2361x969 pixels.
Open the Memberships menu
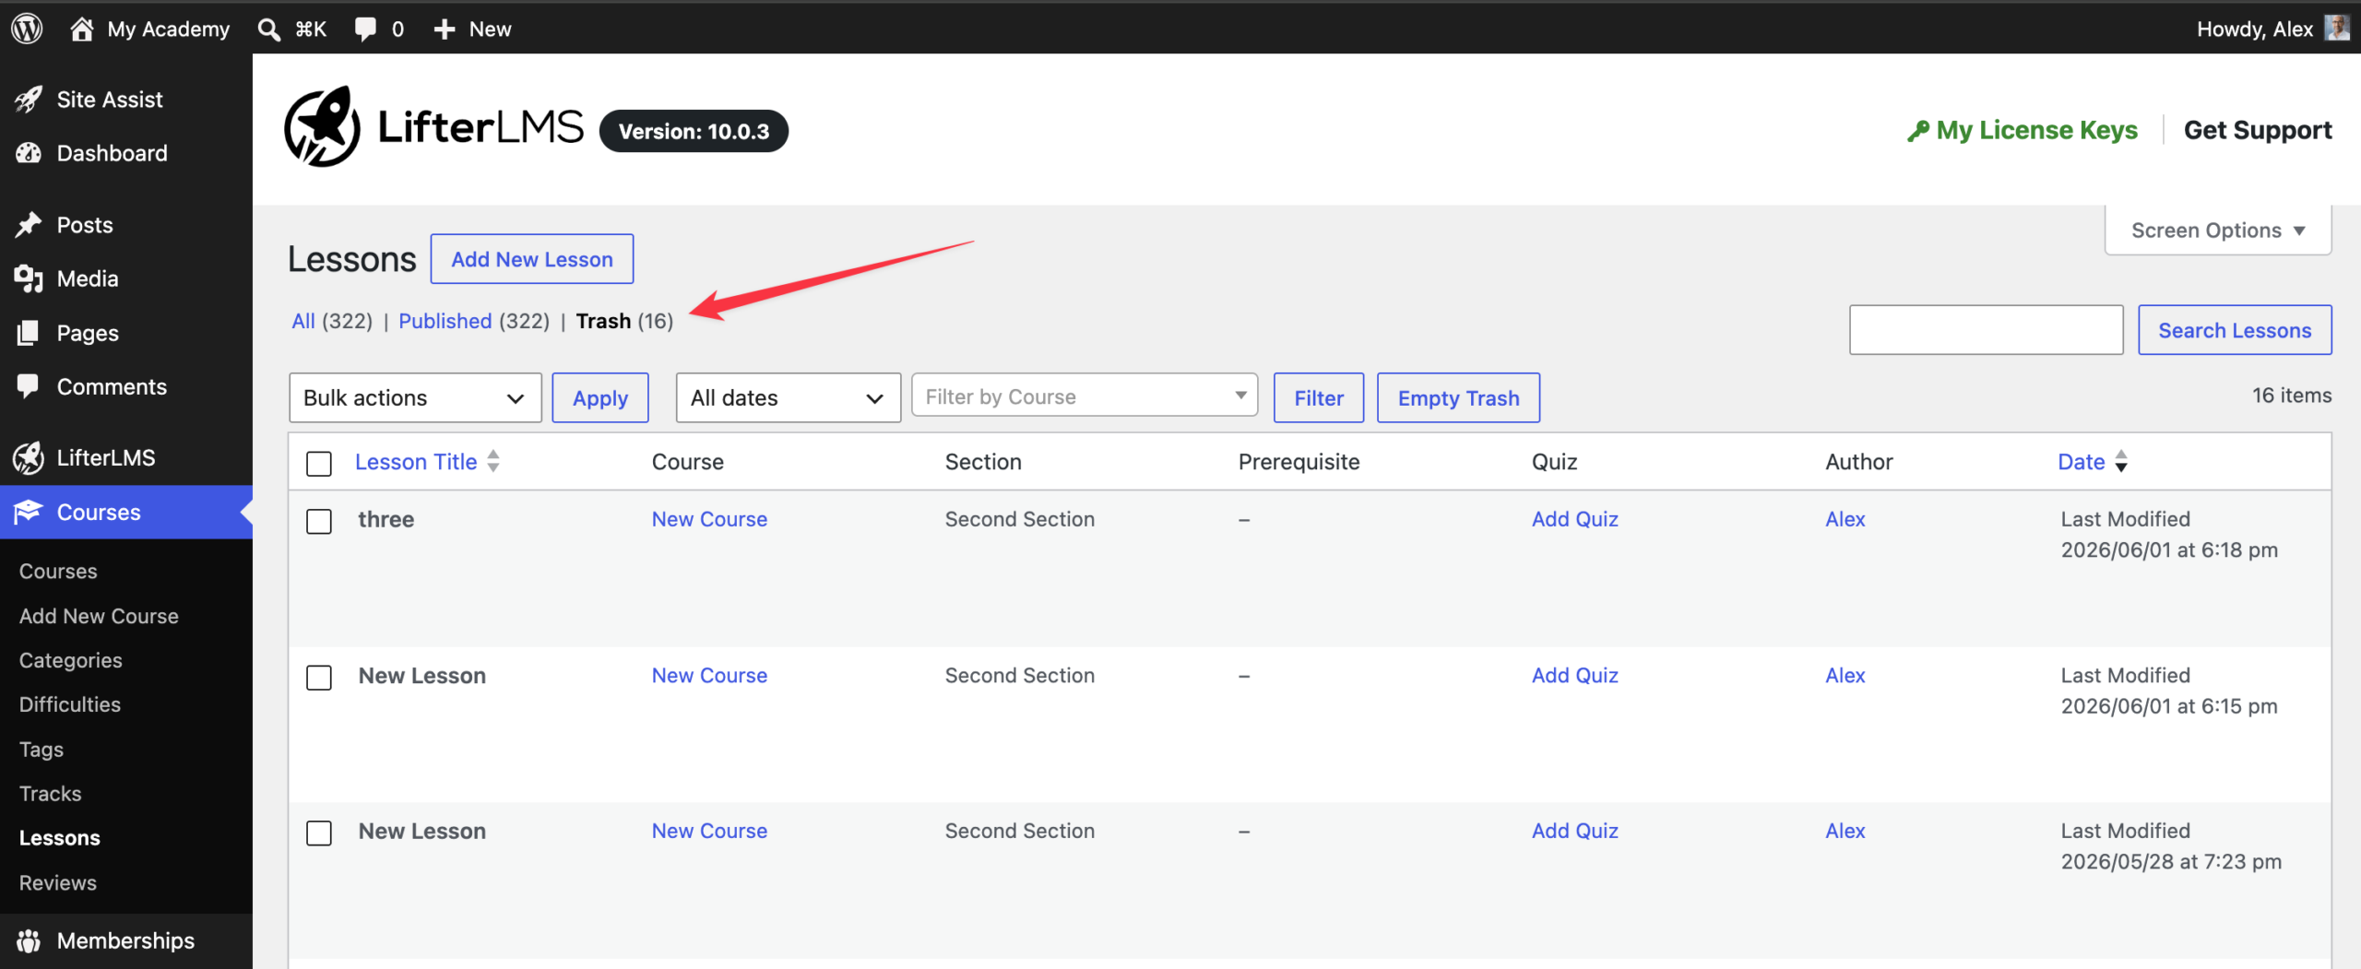pyautogui.click(x=125, y=940)
